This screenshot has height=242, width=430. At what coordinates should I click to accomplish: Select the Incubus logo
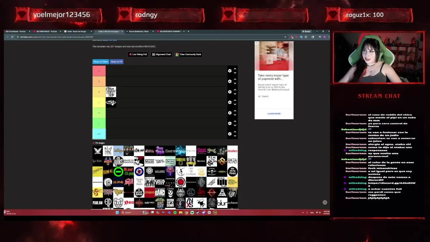232,151
